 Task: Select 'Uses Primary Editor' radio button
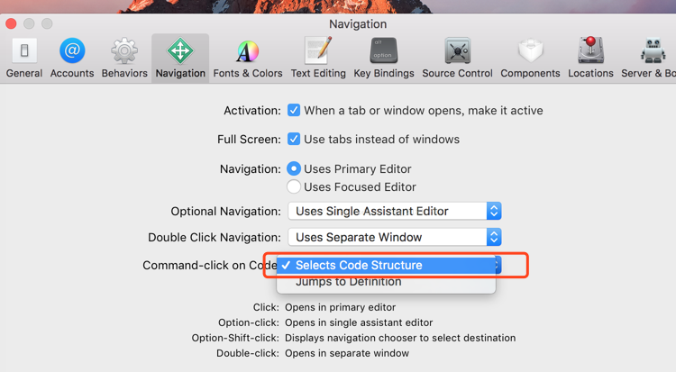point(294,168)
